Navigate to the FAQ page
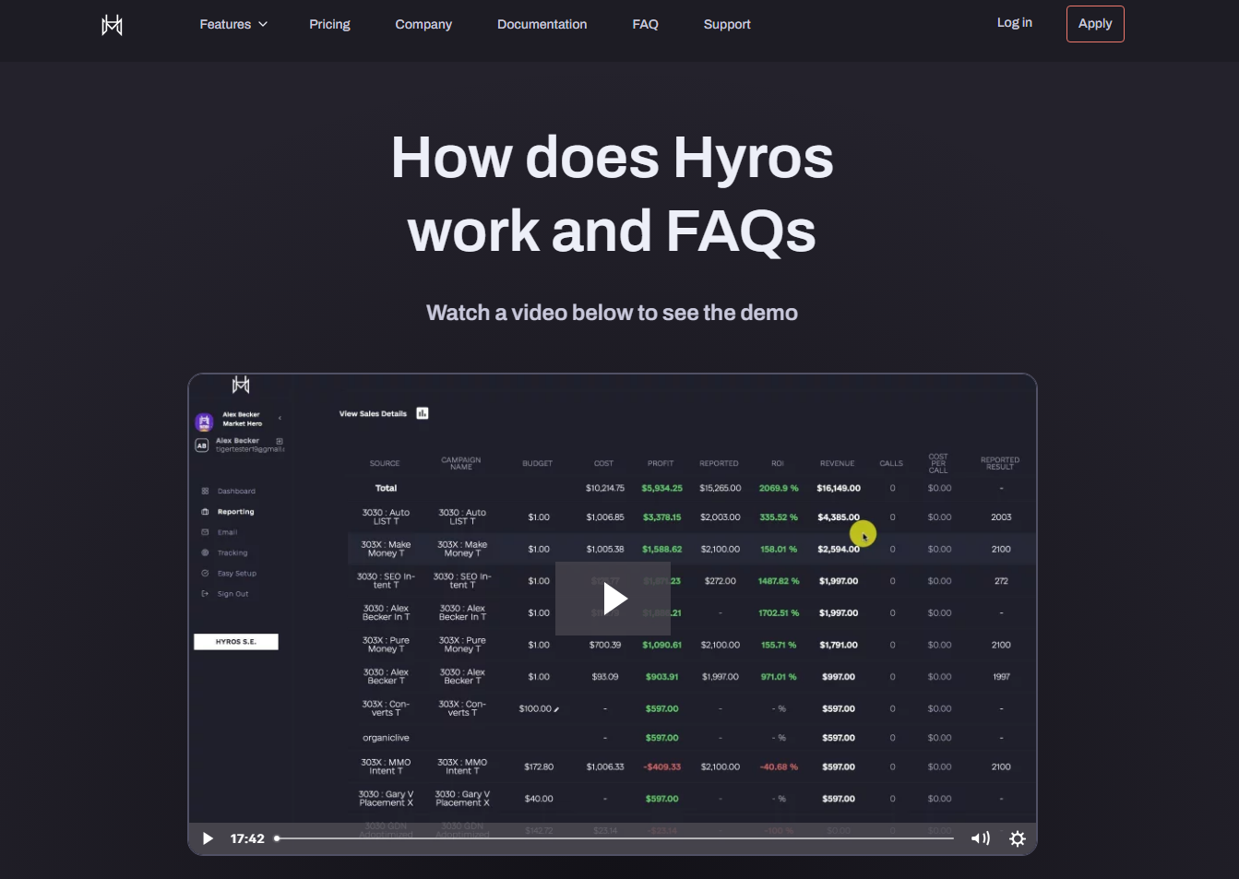Screen dimensions: 1239x879 645,24
